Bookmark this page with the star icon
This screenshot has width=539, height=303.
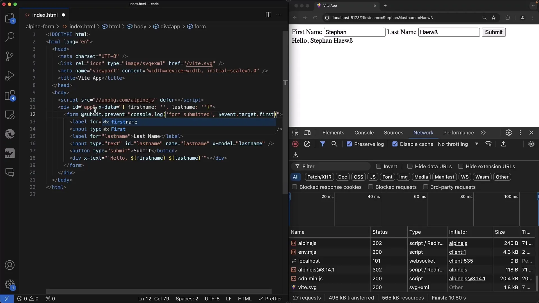pos(494,18)
